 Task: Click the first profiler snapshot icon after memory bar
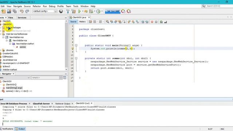pyautogui.click(x=123, y=11)
